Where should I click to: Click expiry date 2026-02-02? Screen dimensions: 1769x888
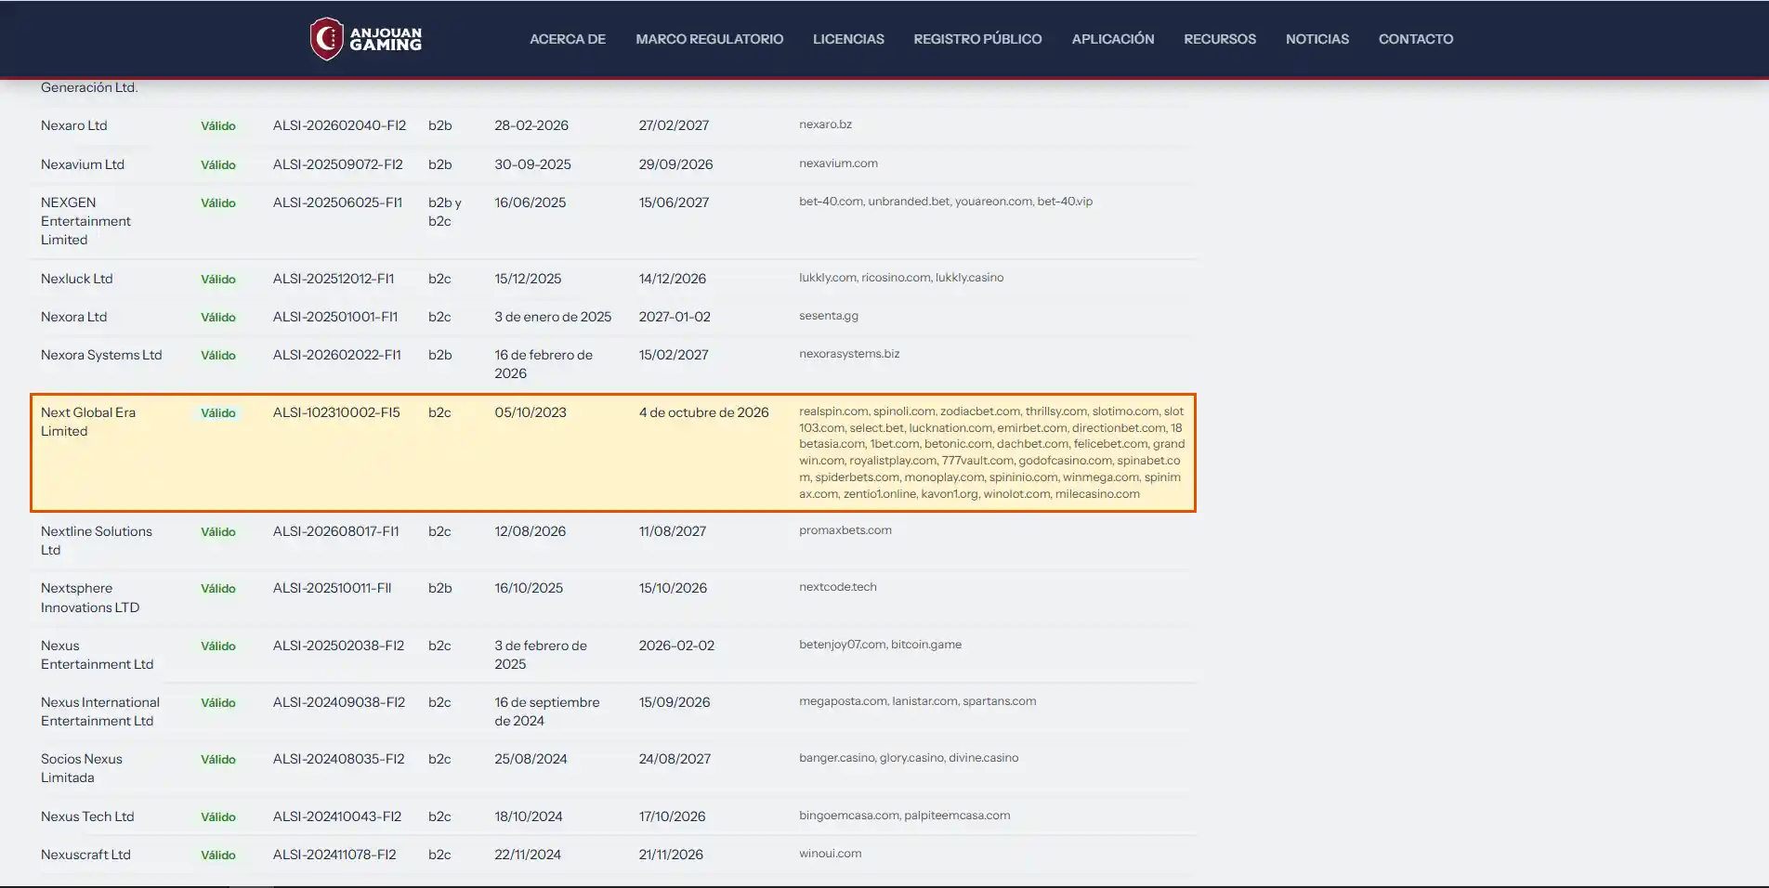pyautogui.click(x=676, y=646)
